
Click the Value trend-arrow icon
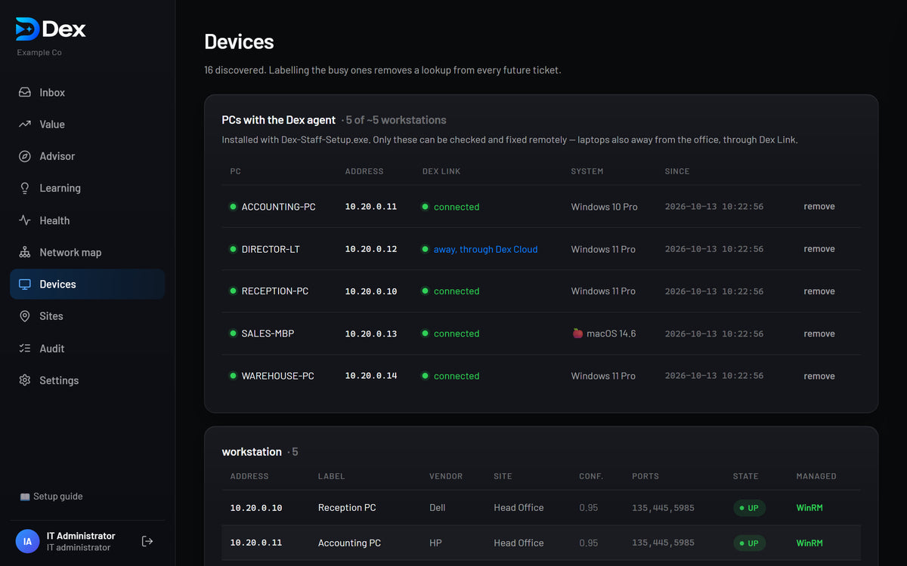[x=25, y=124]
